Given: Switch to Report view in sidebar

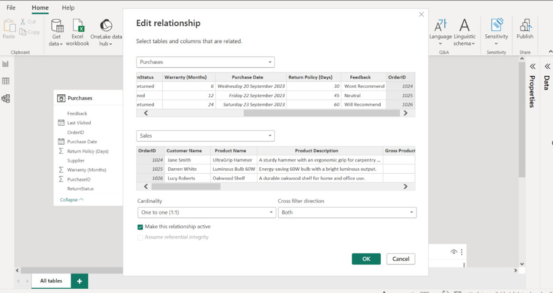Looking at the screenshot, I should [6, 64].
